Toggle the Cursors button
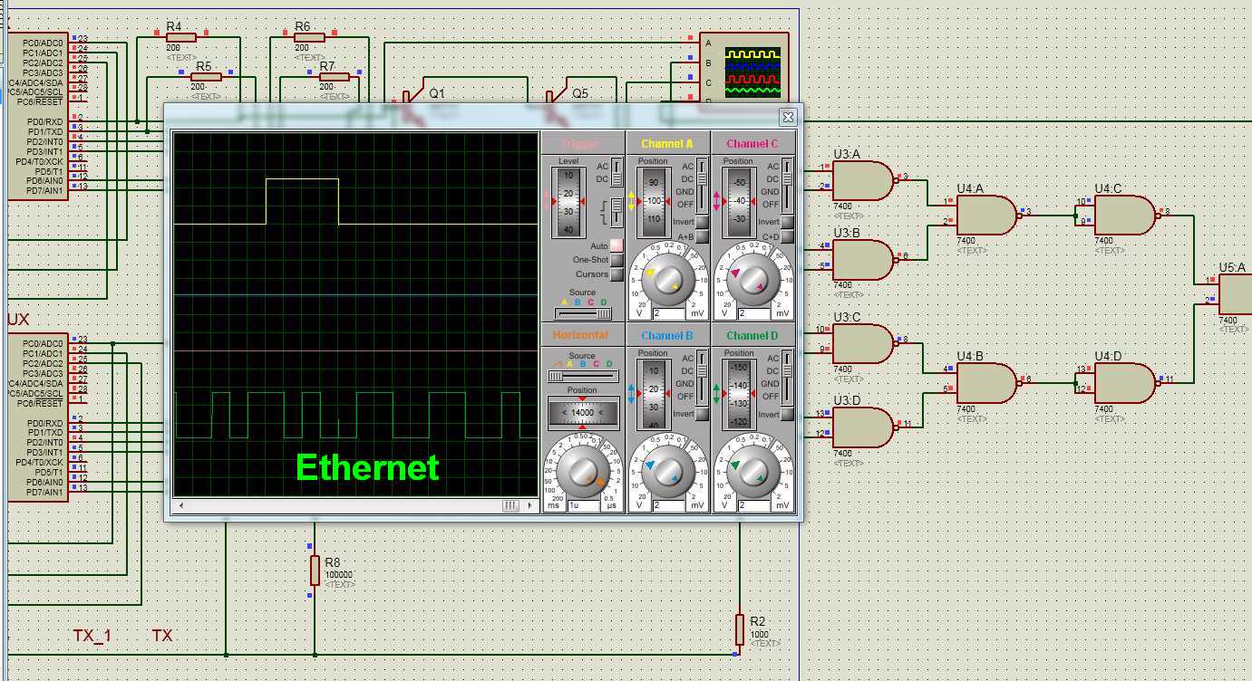The height and width of the screenshot is (681, 1252). (x=616, y=274)
